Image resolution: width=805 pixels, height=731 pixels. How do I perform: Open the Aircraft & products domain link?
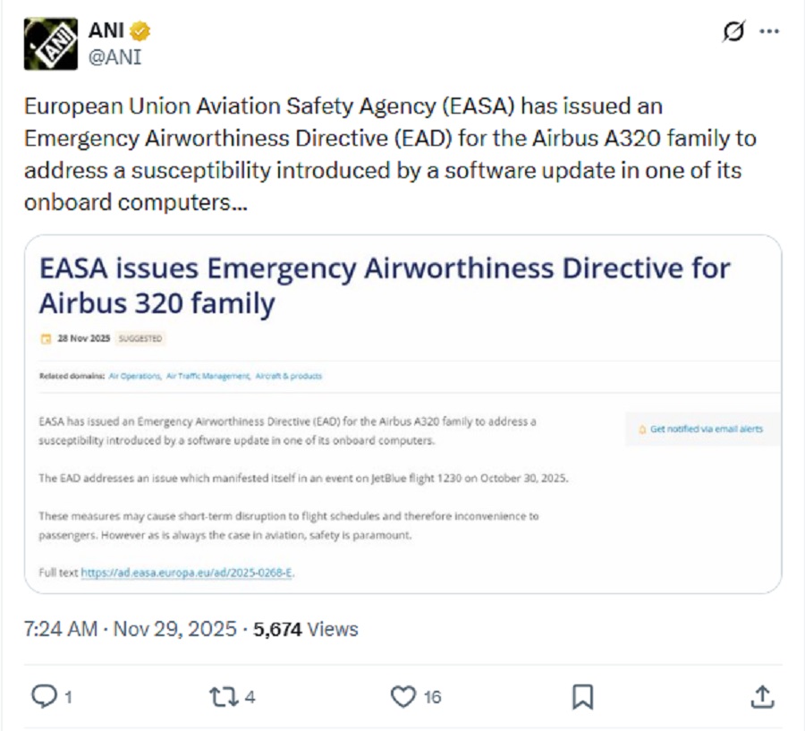coord(288,377)
